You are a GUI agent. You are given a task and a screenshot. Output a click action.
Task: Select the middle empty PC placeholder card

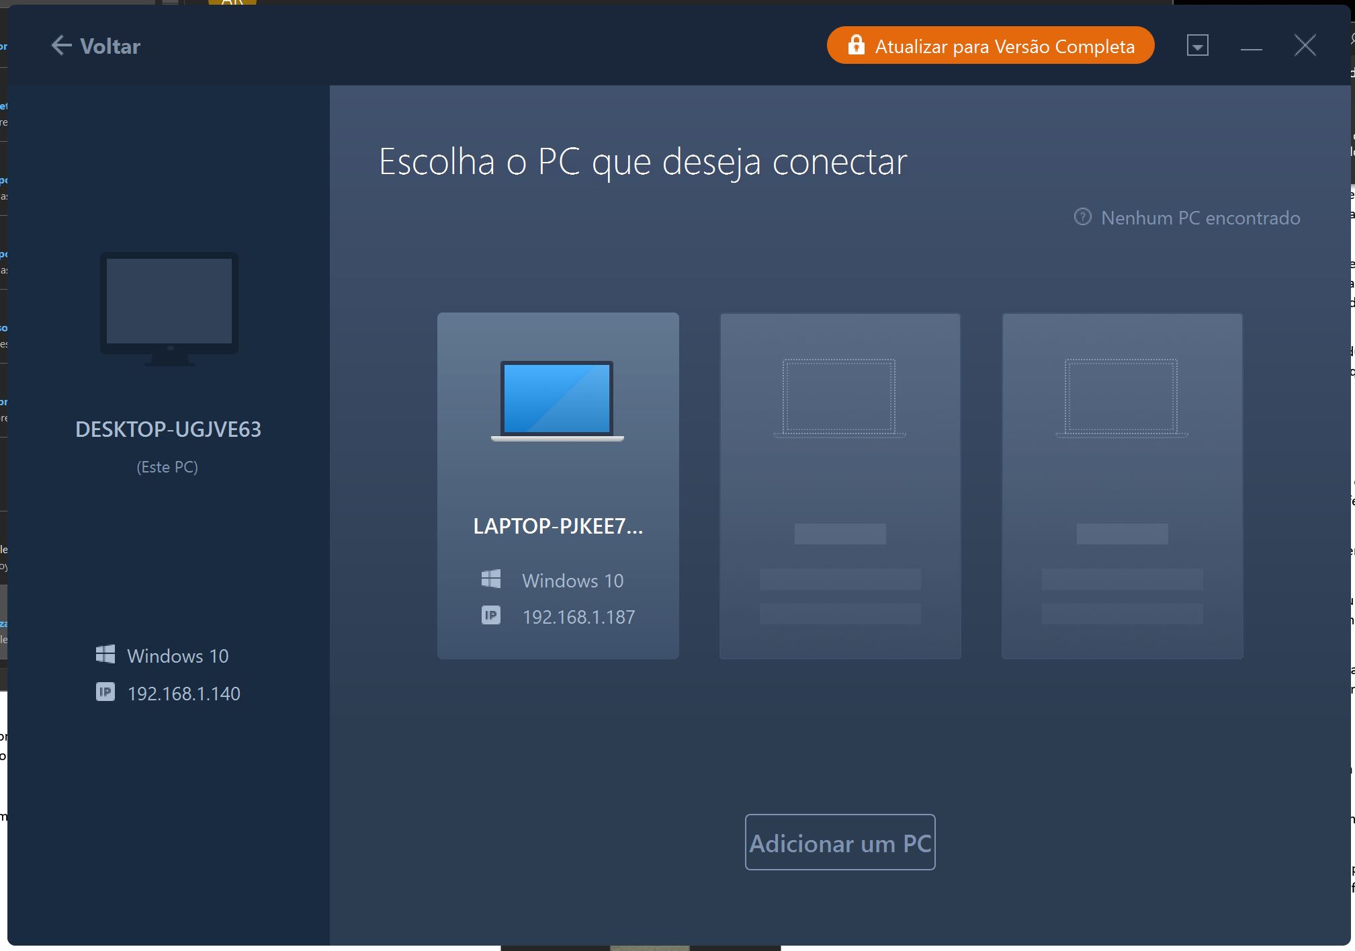click(x=840, y=486)
